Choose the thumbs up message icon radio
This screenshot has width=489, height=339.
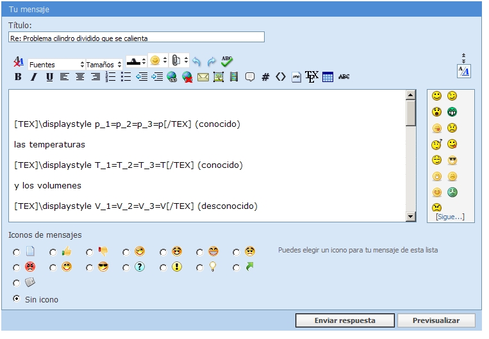(x=53, y=252)
